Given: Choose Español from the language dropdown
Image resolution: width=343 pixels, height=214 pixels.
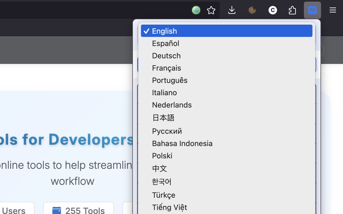Looking at the screenshot, I should [226, 43].
